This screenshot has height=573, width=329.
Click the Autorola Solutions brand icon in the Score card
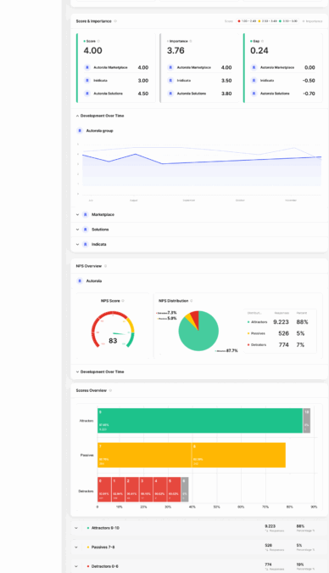click(x=87, y=94)
